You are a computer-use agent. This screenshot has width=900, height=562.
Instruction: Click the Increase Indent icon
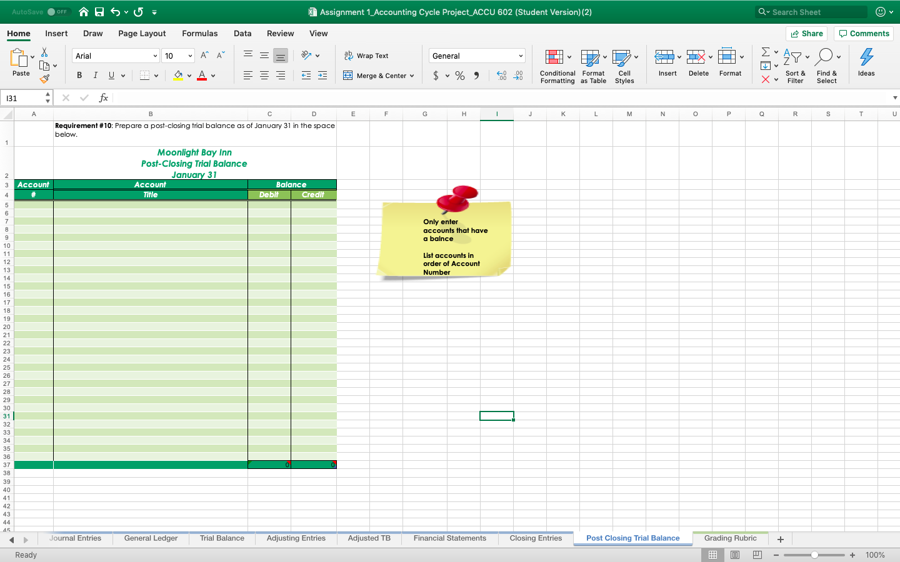322,76
